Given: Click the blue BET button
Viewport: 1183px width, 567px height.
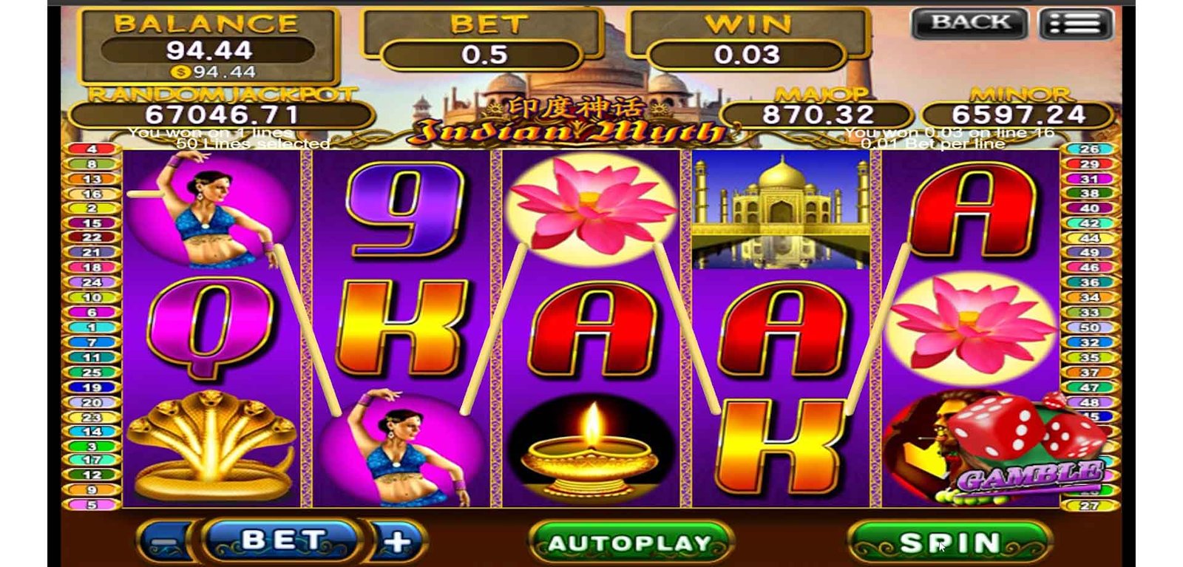Looking at the screenshot, I should click(x=282, y=540).
